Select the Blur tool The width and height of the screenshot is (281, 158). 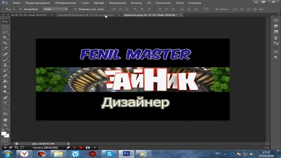(5, 86)
